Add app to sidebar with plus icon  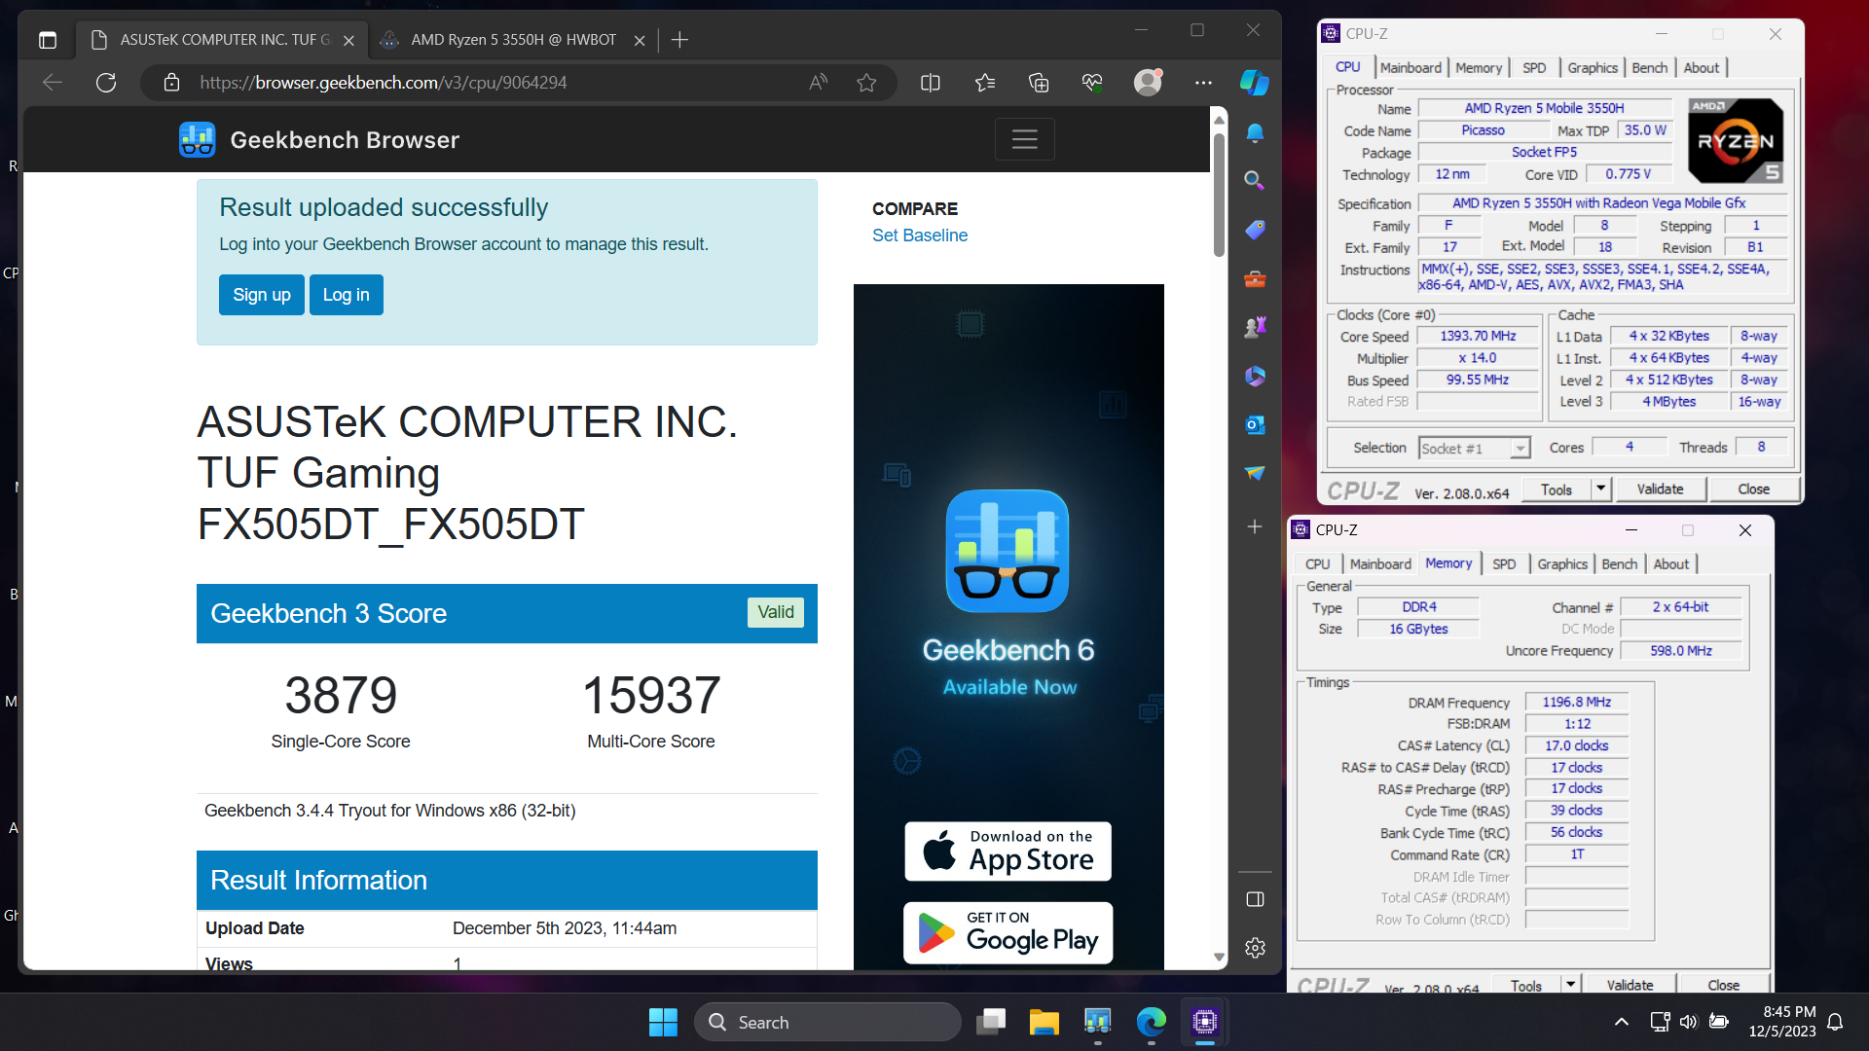click(x=1255, y=526)
